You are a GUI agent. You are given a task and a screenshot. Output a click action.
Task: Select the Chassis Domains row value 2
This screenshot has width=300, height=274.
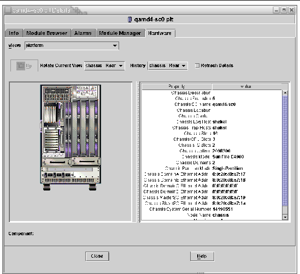tap(214, 163)
